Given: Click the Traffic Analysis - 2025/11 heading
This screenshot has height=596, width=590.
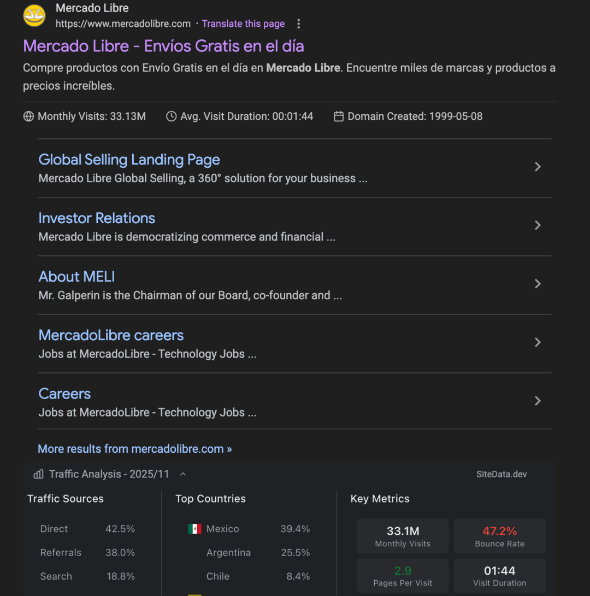Looking at the screenshot, I should click(x=109, y=474).
